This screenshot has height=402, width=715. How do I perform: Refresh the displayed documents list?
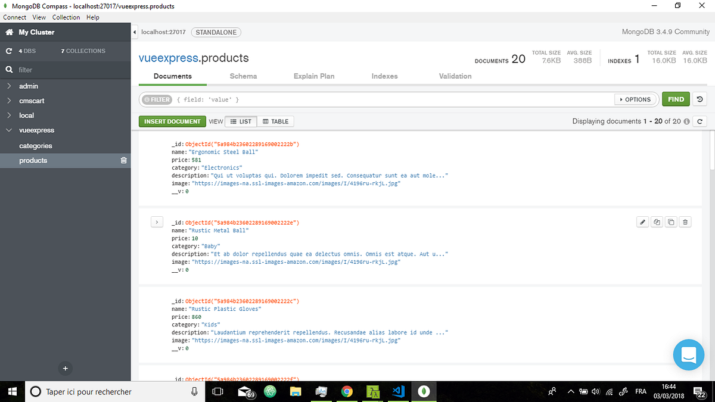coord(701,121)
